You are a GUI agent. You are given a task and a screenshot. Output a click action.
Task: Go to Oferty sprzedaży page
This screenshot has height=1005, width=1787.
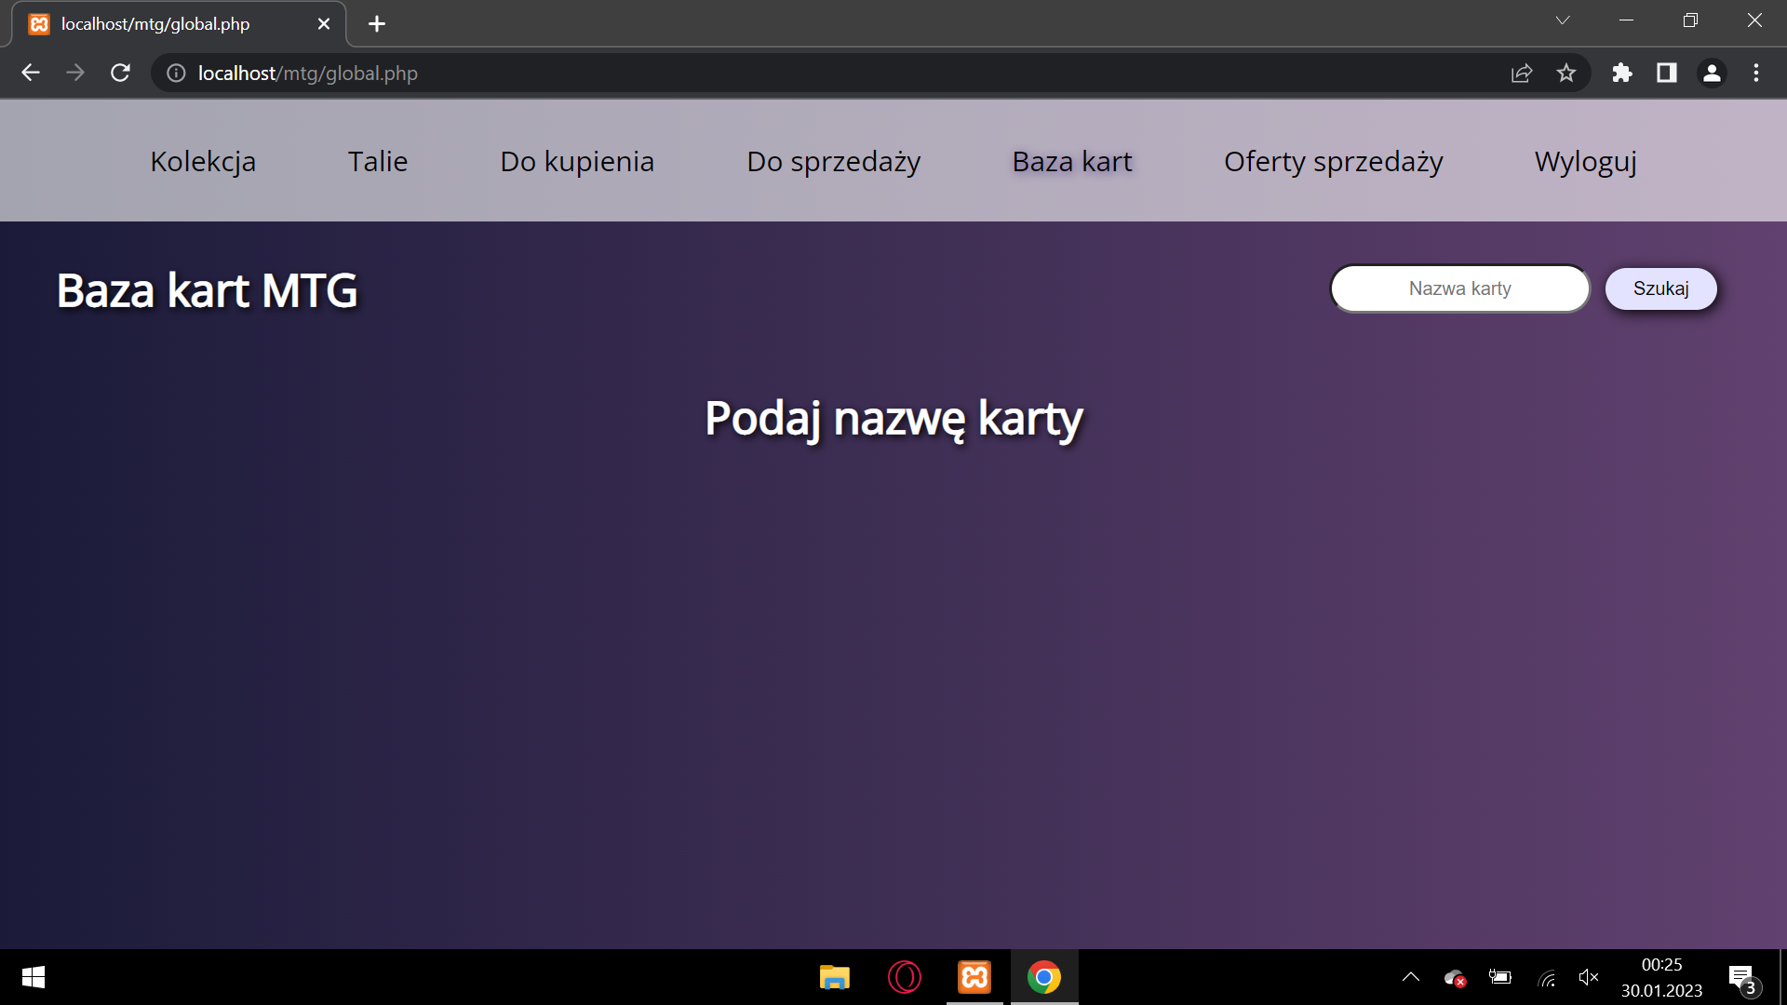pyautogui.click(x=1333, y=161)
